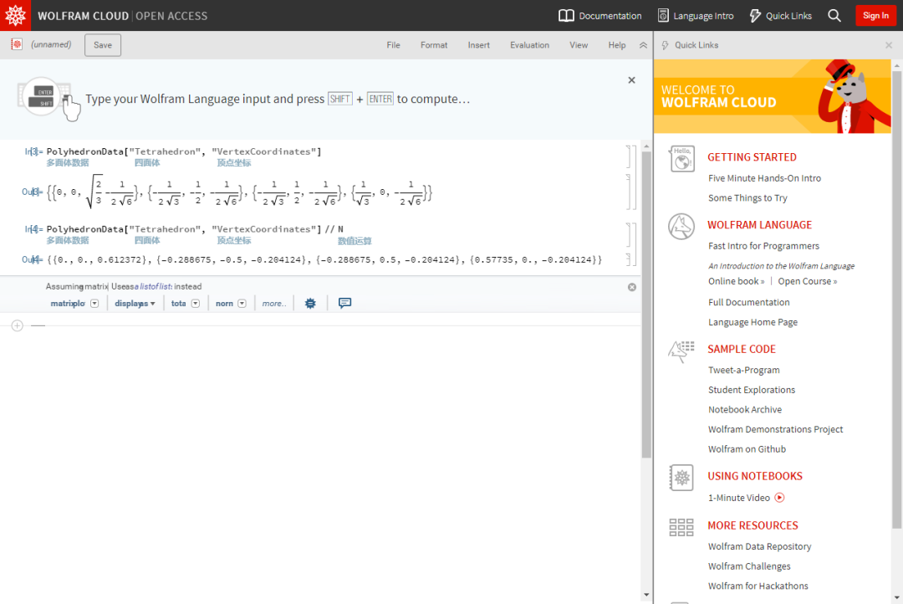Open Full Documentation
Screen dimensions: 903x604
[x=748, y=302]
